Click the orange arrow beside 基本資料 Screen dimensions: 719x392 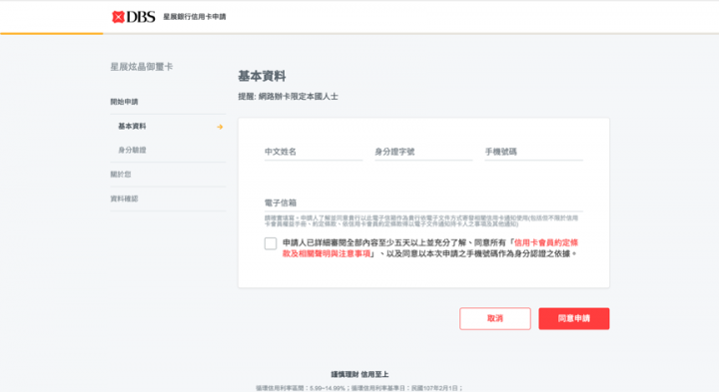[x=220, y=127]
